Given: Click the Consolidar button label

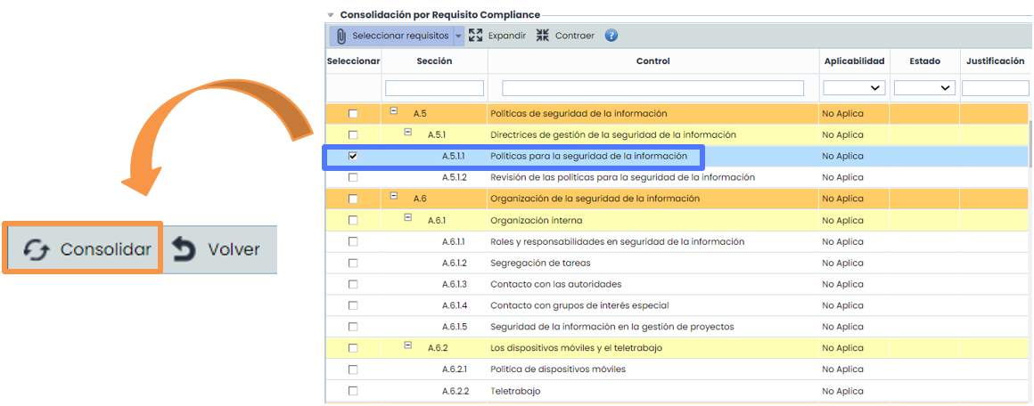Looking at the screenshot, I should coord(106,250).
